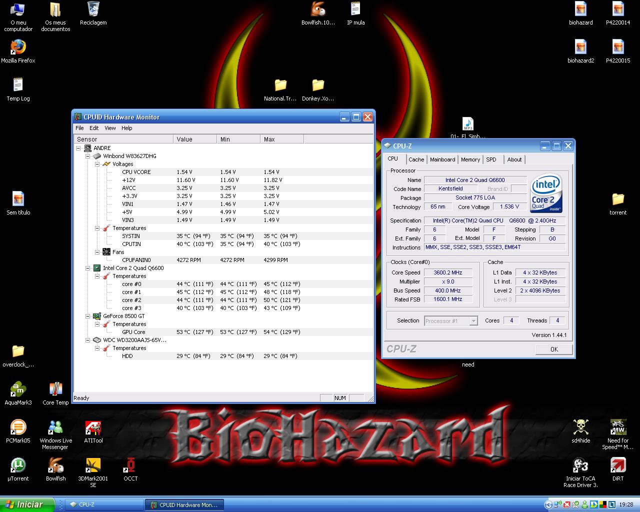Select CPUID Hardware Monitor taskbar button
This screenshot has height=512, width=640.
[184, 505]
